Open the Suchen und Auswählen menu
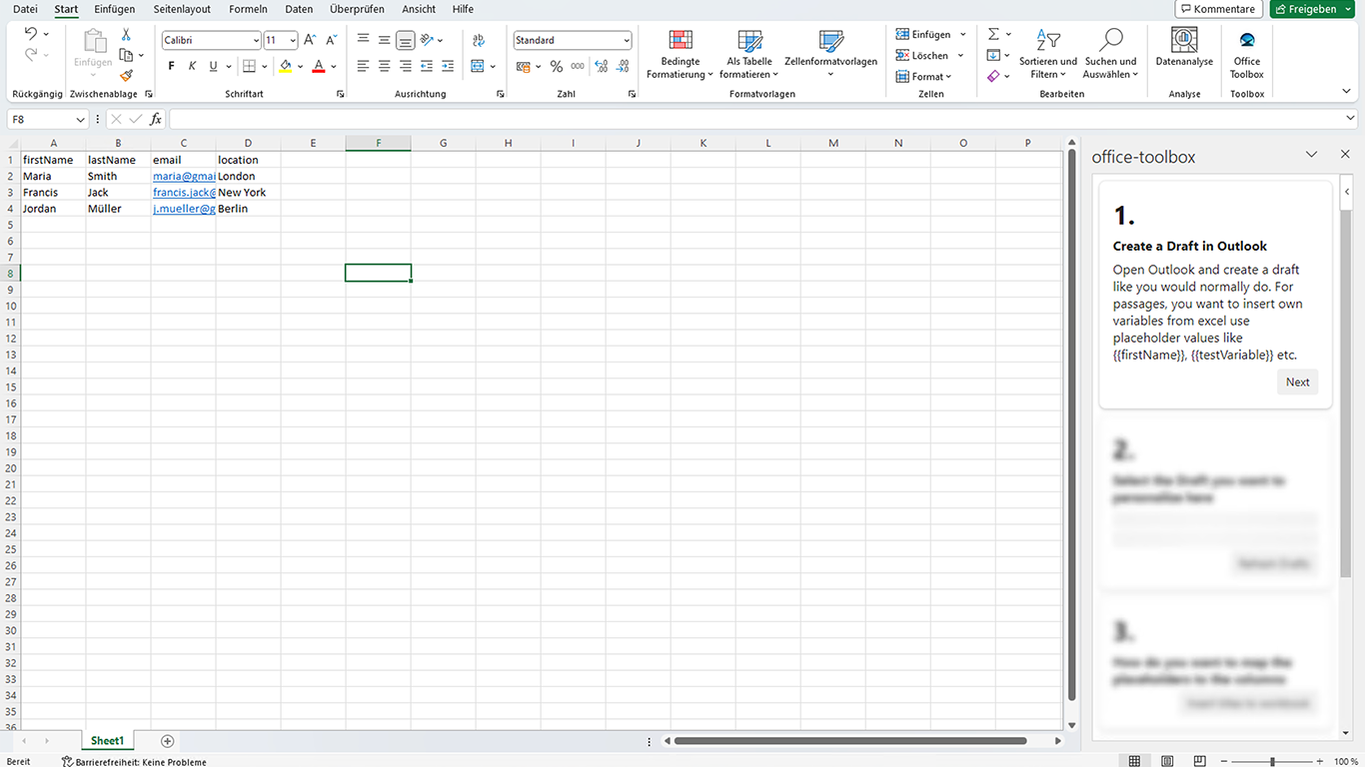 (x=1110, y=54)
